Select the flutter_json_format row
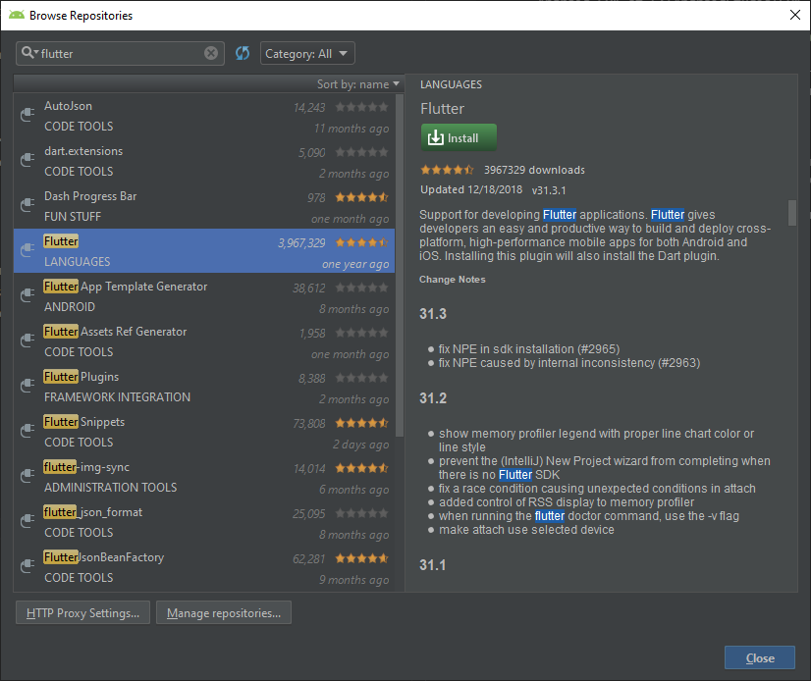This screenshot has height=681, width=811. (204, 522)
